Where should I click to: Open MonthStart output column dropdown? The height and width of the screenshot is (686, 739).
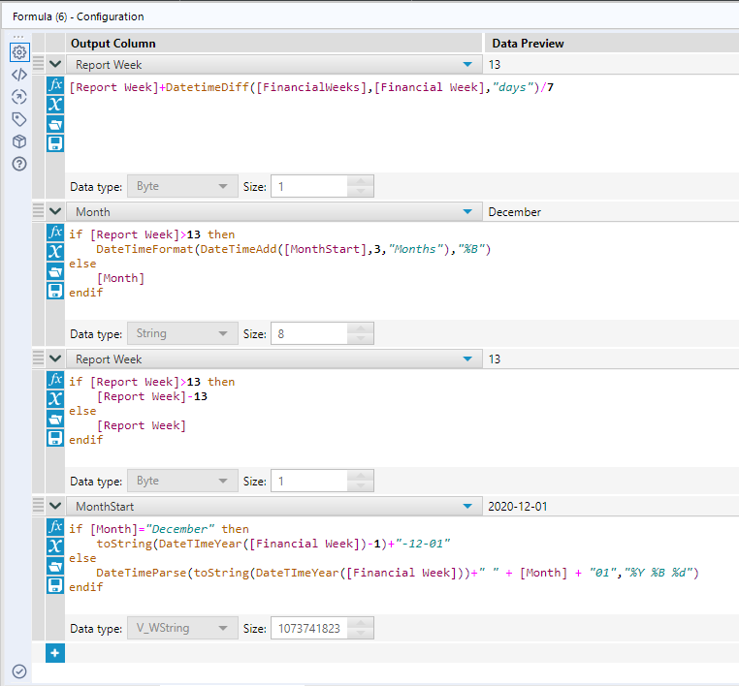tap(467, 507)
